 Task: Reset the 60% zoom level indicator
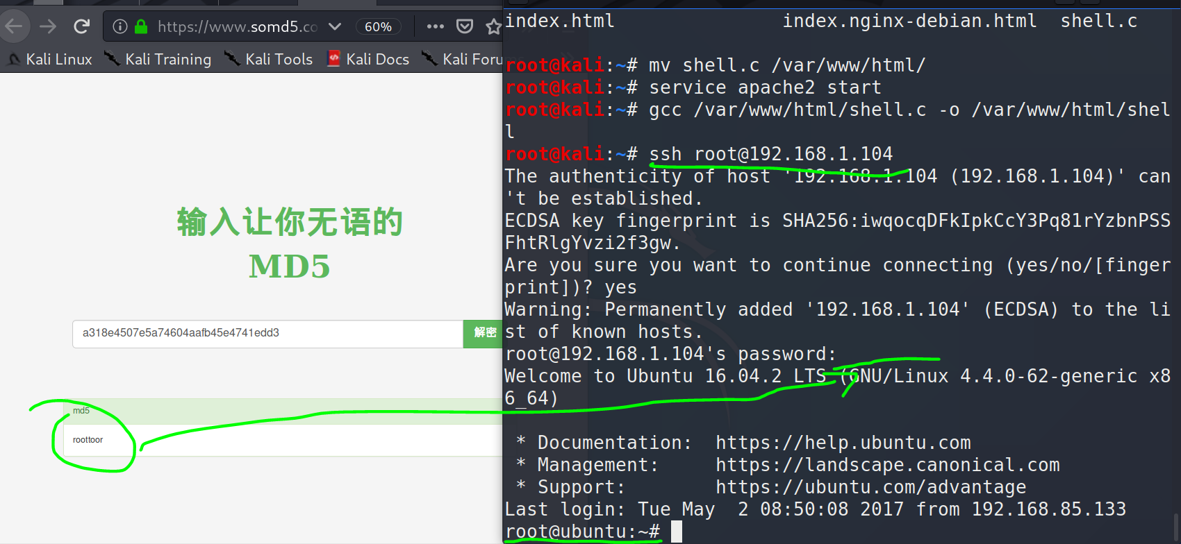pyautogui.click(x=378, y=27)
